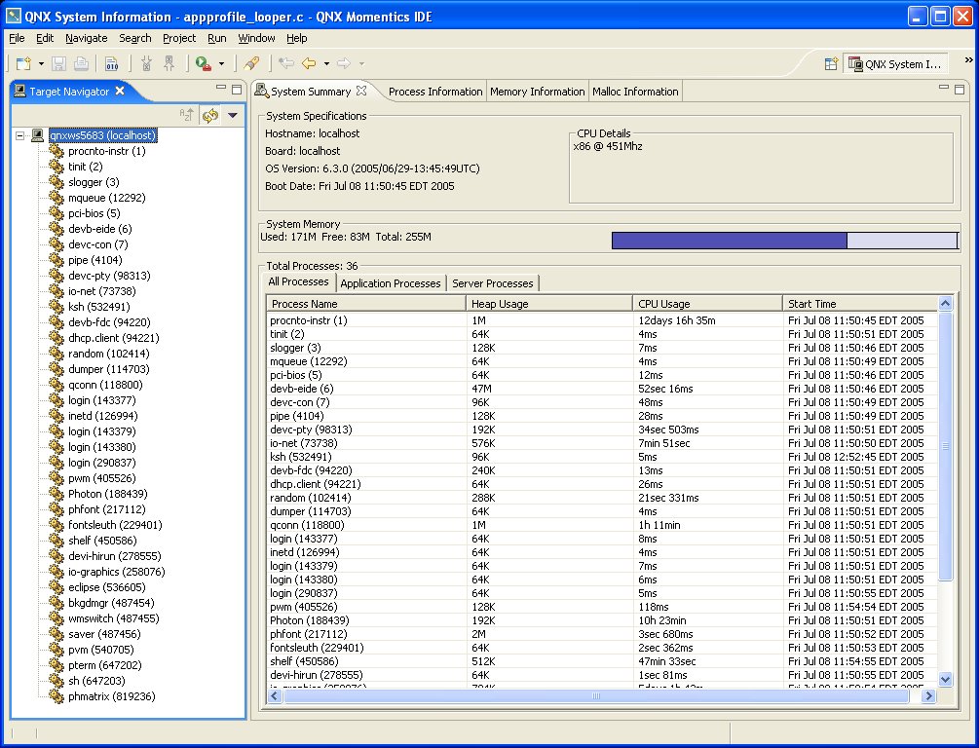
Task: Print appprofile_looper.c using the toolbar icon
Action: point(81,62)
